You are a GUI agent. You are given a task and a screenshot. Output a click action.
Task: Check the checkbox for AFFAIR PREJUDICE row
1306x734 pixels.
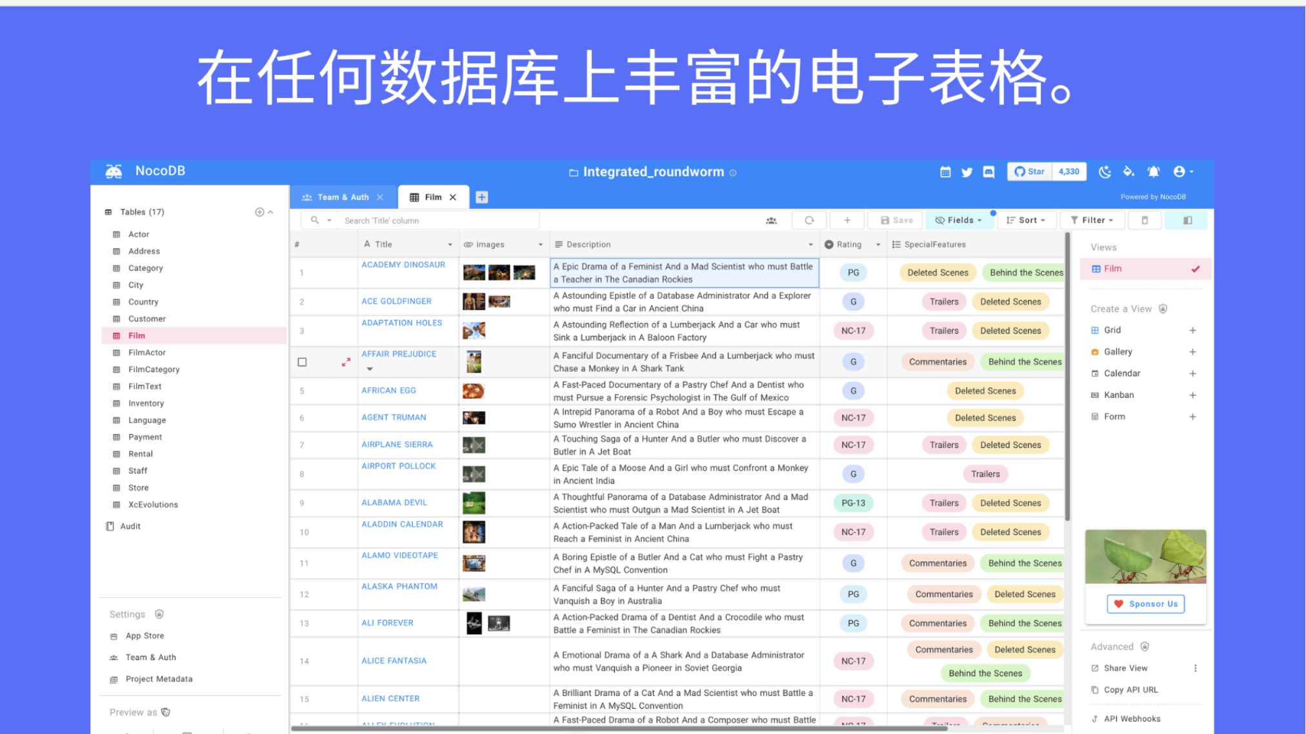coord(302,362)
